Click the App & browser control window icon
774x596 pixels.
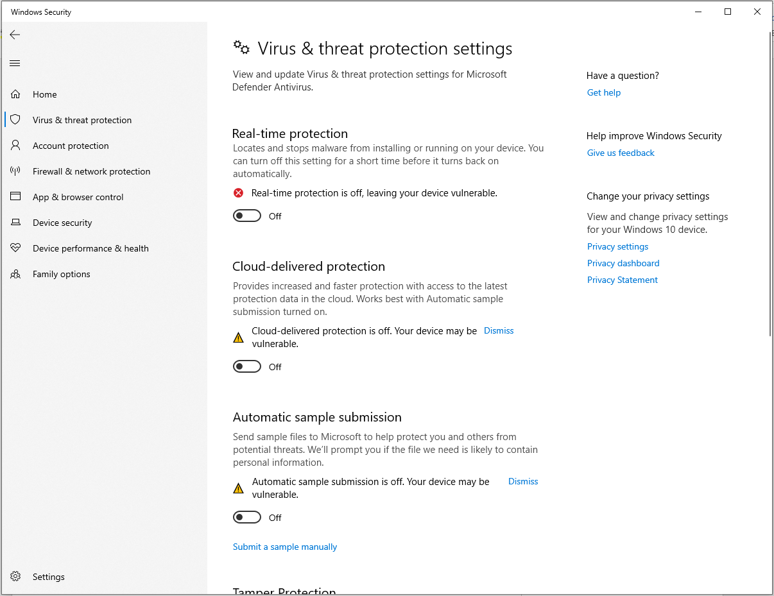[x=15, y=197]
